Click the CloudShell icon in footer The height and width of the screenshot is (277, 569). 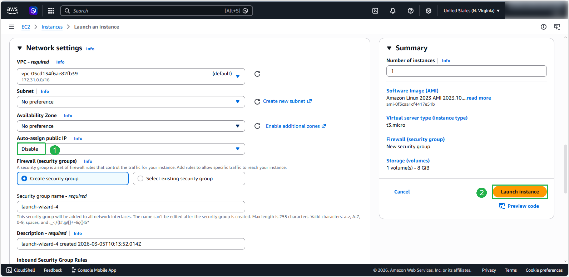[x=9, y=270]
